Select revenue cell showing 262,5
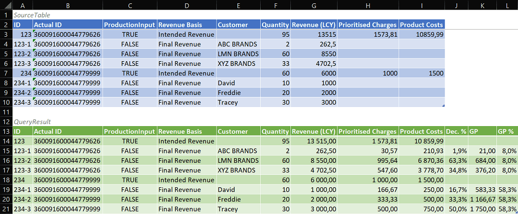This screenshot has height=214, width=518. pyautogui.click(x=314, y=44)
